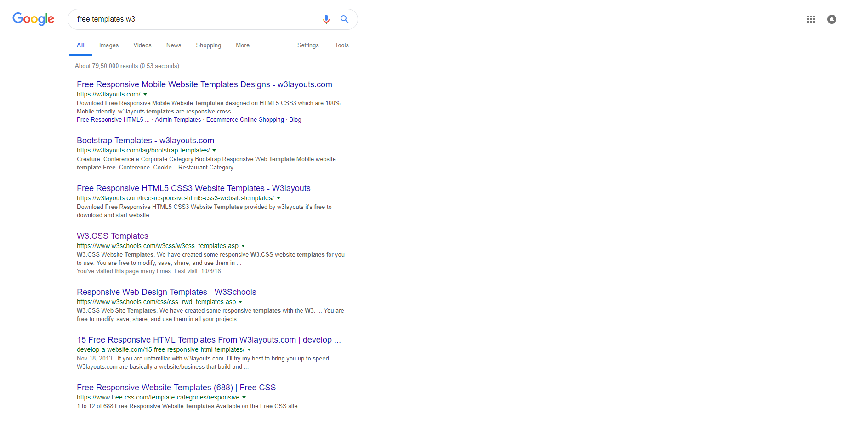Select the All results tab
The width and height of the screenshot is (841, 422).
80,45
